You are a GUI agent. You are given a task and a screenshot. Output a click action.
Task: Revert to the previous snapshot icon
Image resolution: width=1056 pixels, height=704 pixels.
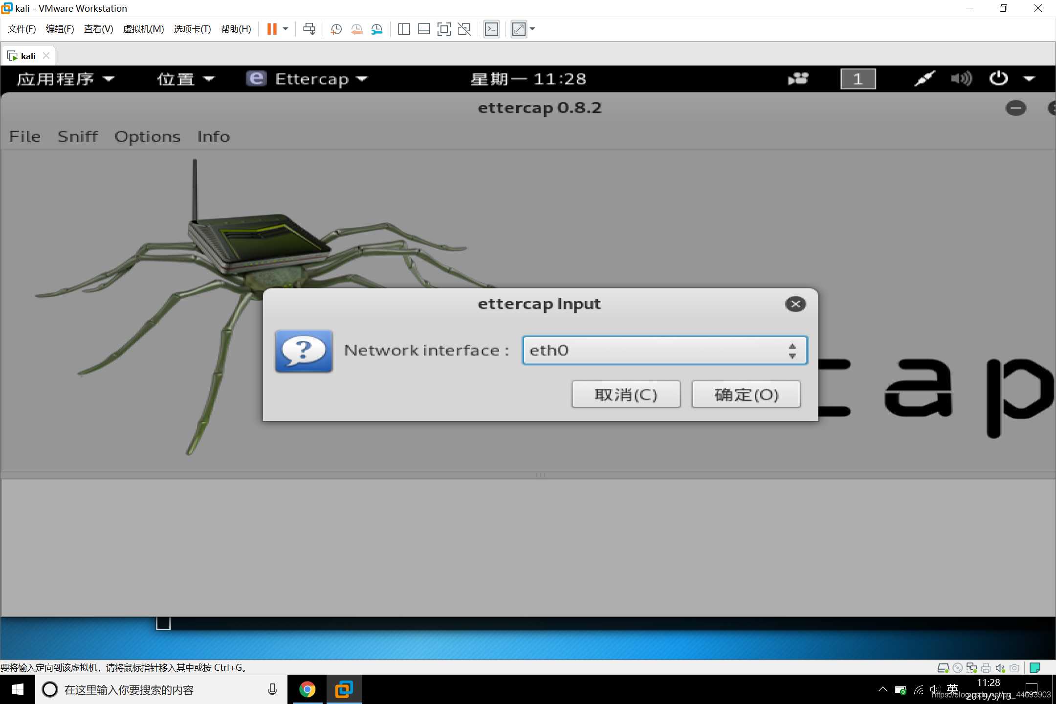click(356, 29)
